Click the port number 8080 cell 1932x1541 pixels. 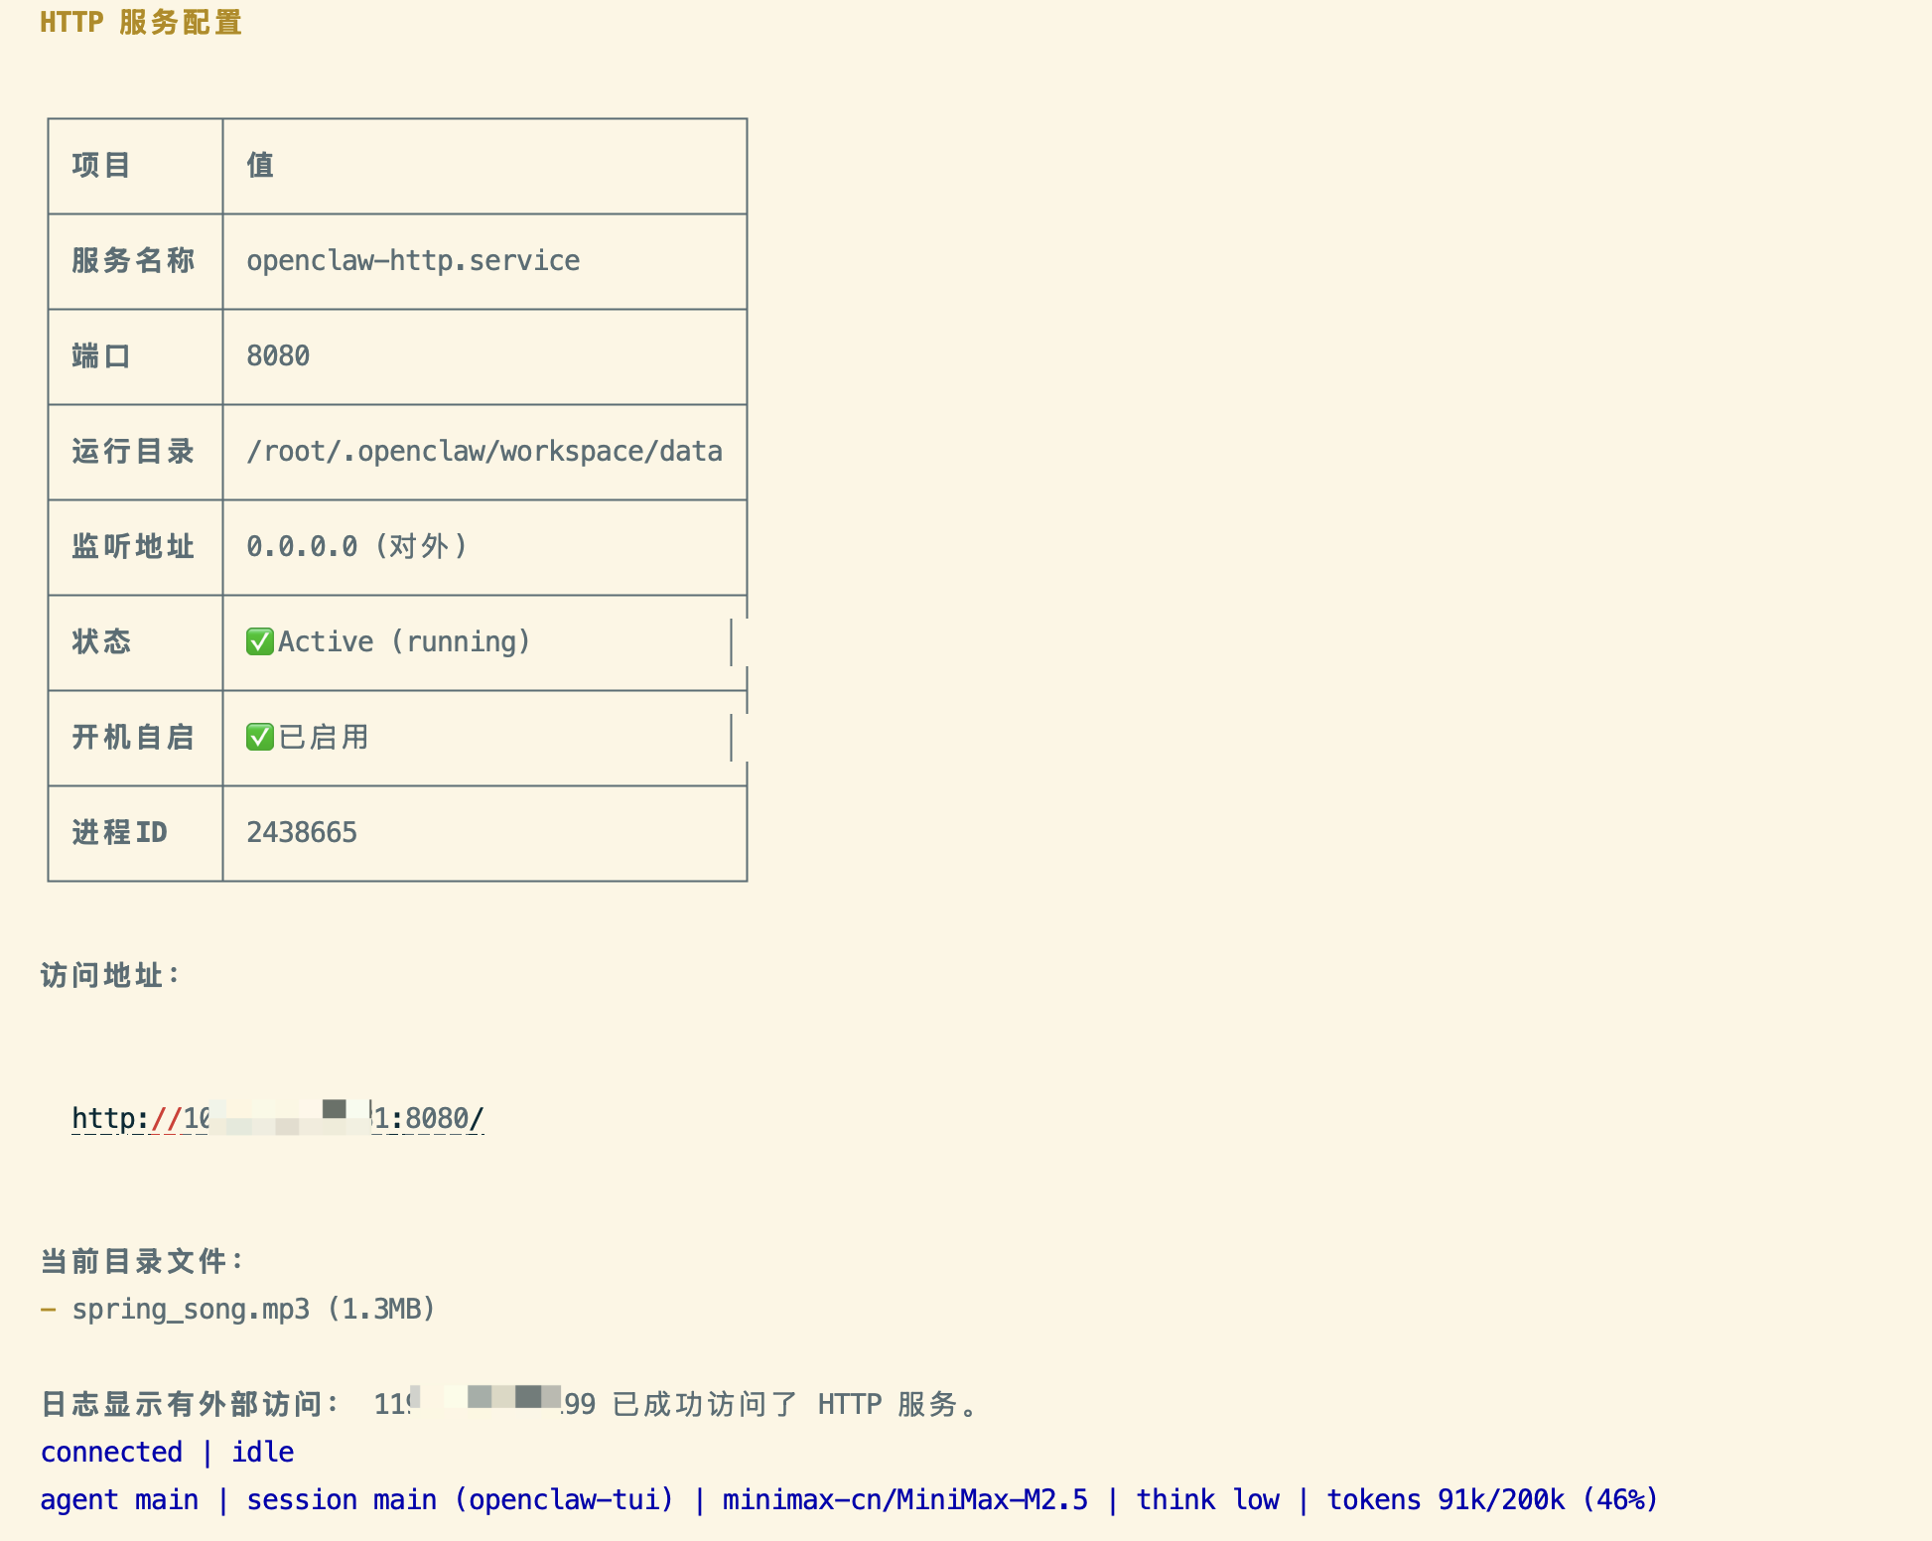point(278,355)
